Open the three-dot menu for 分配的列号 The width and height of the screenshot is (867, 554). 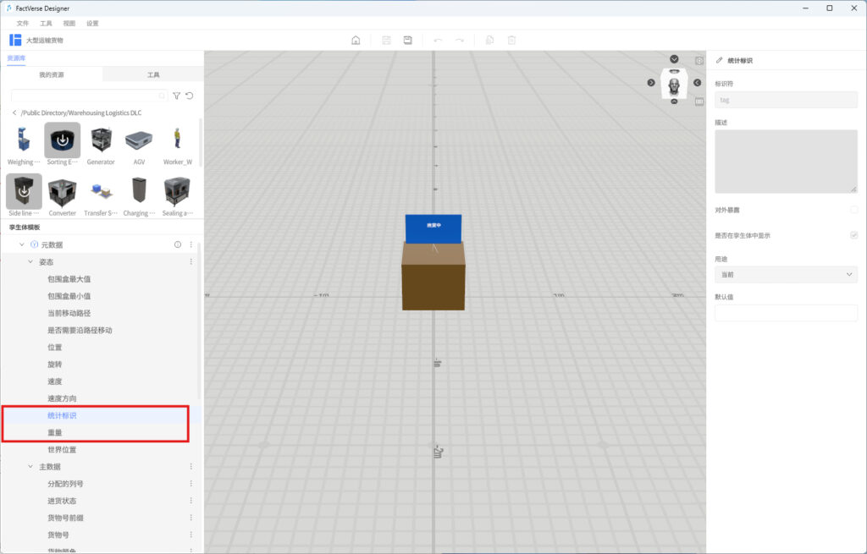(x=191, y=484)
